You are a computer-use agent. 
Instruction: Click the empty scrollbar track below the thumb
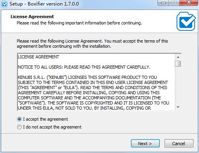pyautogui.click(x=178, y=86)
